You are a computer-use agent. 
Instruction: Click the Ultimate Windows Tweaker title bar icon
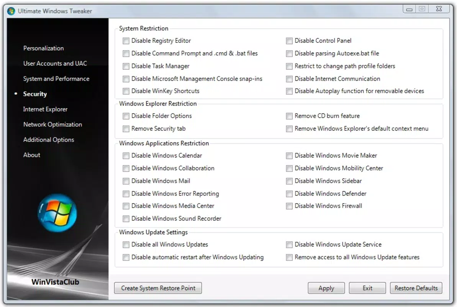point(11,11)
